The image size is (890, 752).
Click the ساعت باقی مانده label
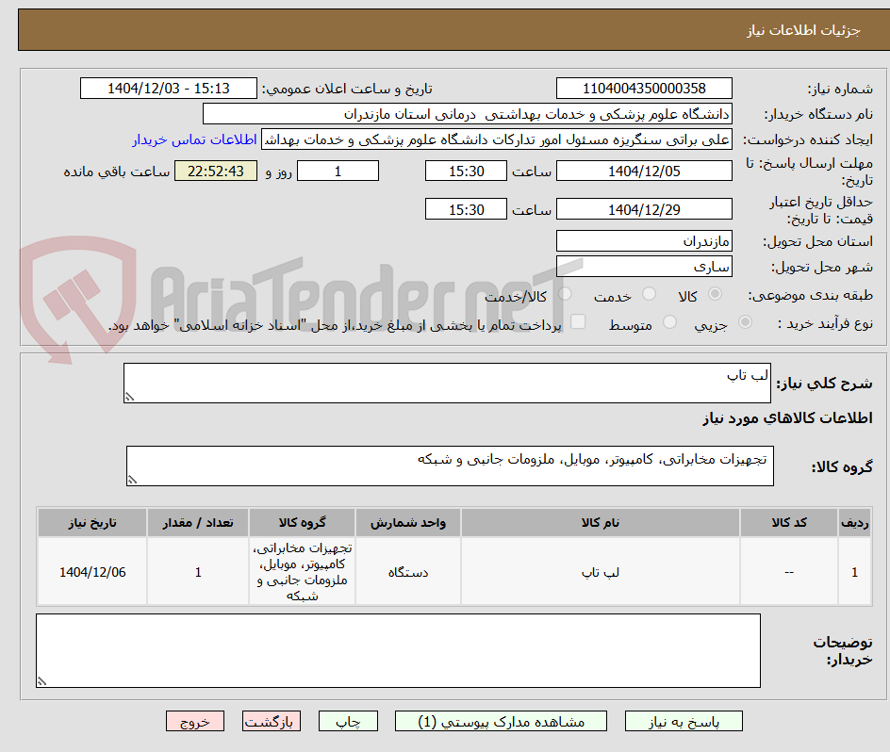(x=116, y=172)
